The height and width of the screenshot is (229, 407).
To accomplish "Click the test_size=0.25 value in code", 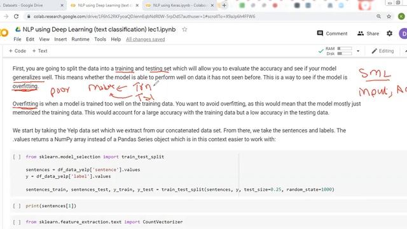I will point(263,190).
